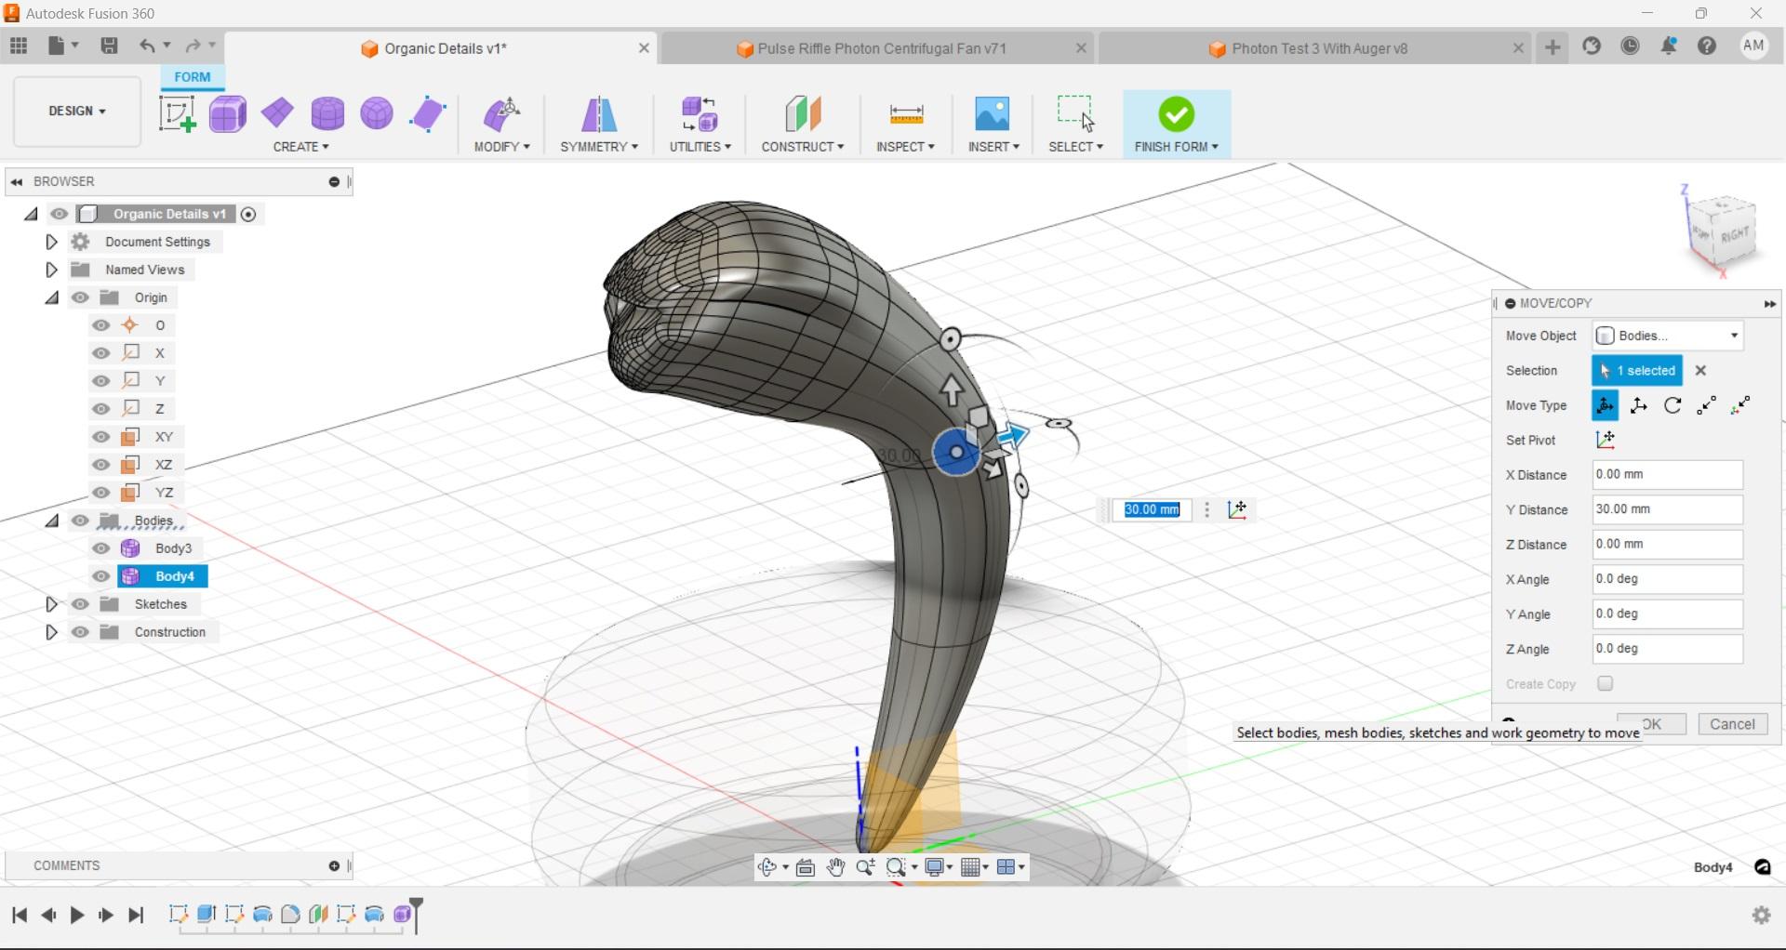Collapse the Bodies folder
Screen dimensions: 1786x950
click(52, 521)
